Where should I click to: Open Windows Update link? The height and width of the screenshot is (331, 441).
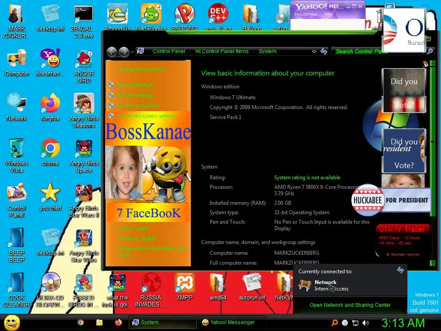tap(137, 238)
